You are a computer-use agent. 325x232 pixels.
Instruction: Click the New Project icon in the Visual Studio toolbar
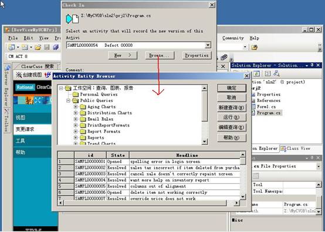pos(11,47)
